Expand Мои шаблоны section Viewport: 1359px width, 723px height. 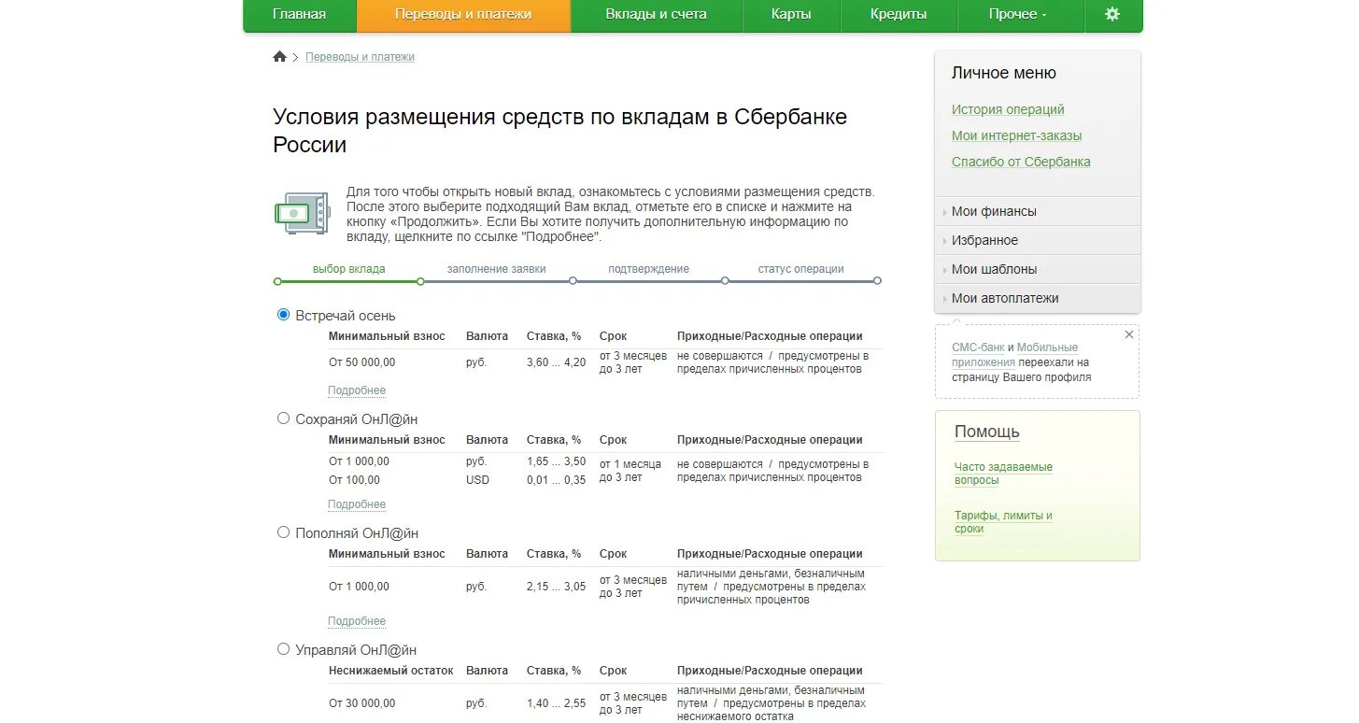[1038, 269]
